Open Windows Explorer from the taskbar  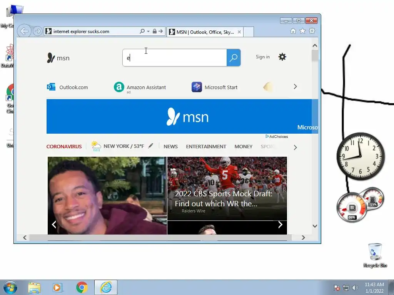(x=34, y=287)
